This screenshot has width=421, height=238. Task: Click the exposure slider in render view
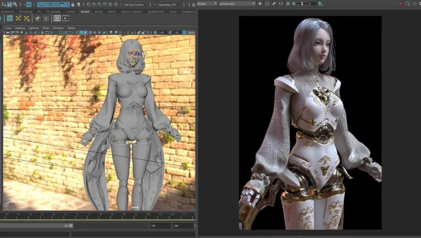(x=302, y=4)
